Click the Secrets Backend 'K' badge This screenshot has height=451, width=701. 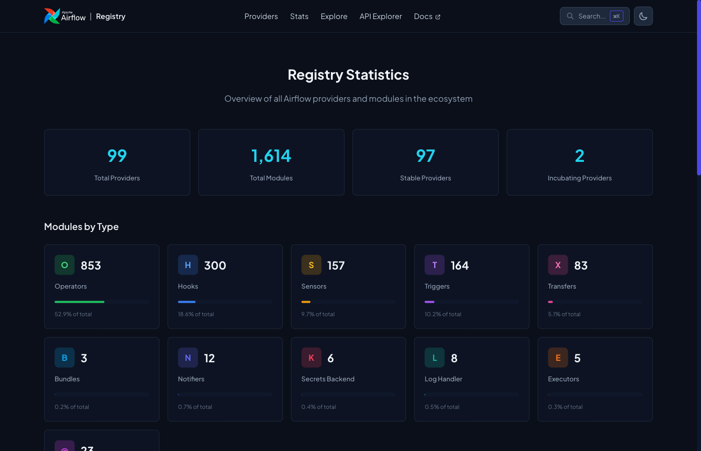pos(311,357)
